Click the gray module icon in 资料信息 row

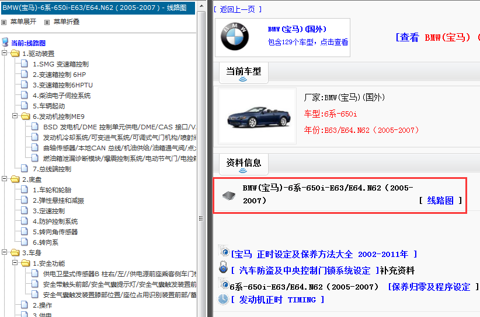coord(229,195)
